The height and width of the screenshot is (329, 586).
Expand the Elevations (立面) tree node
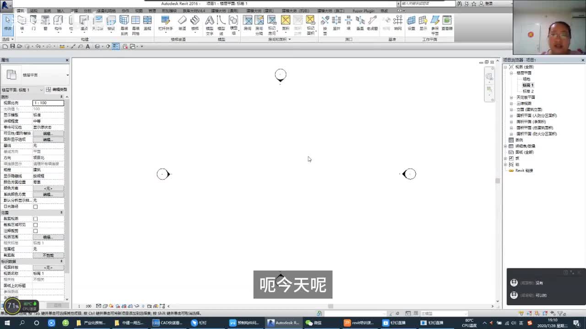[511, 110]
